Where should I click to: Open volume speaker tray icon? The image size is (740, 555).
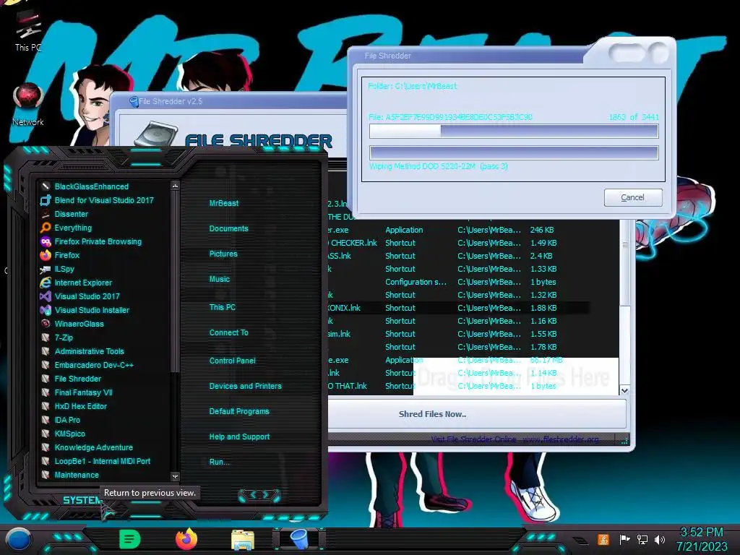660,539
